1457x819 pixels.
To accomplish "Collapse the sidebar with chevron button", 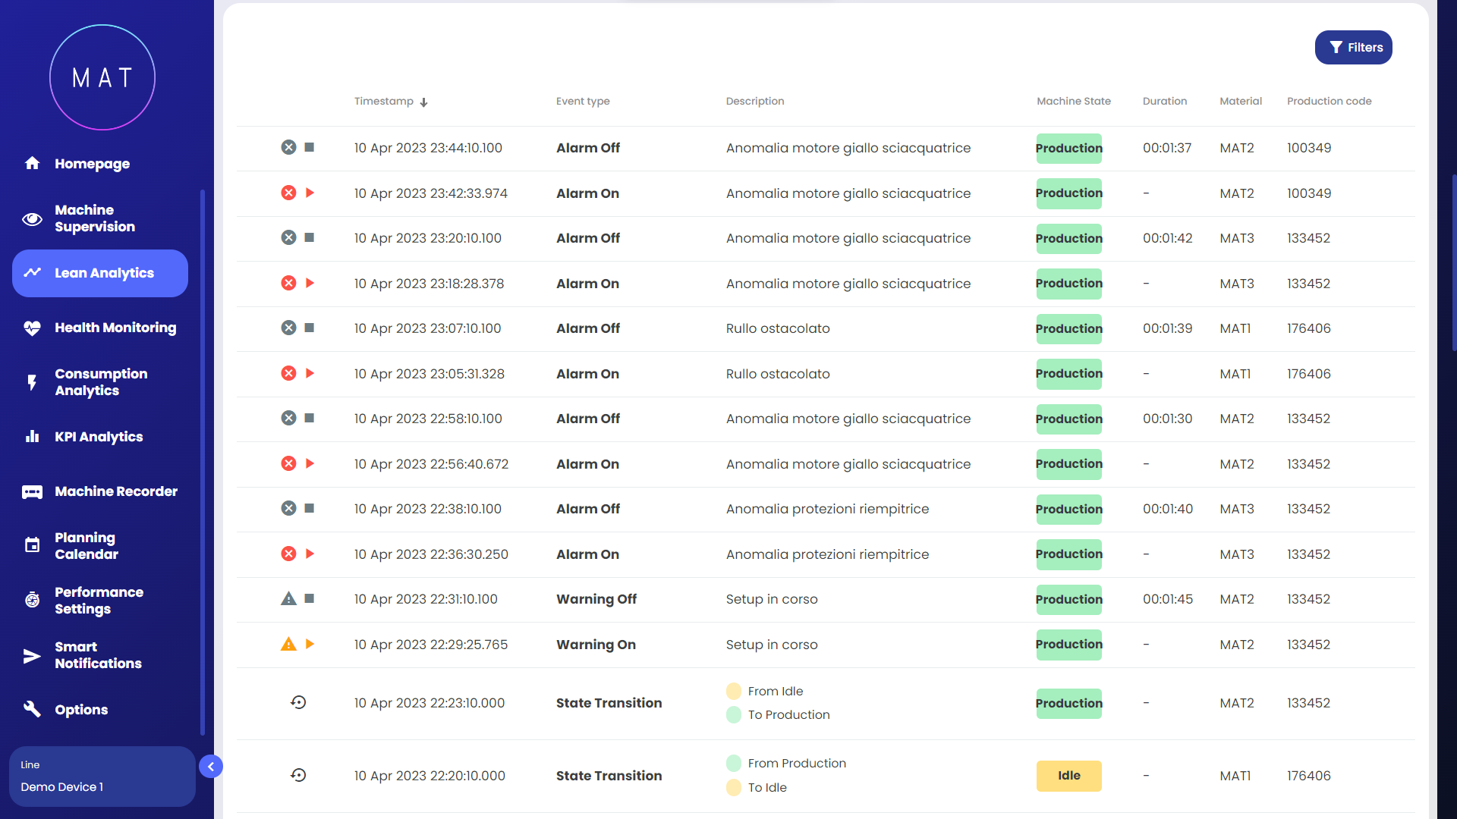I will [x=211, y=767].
